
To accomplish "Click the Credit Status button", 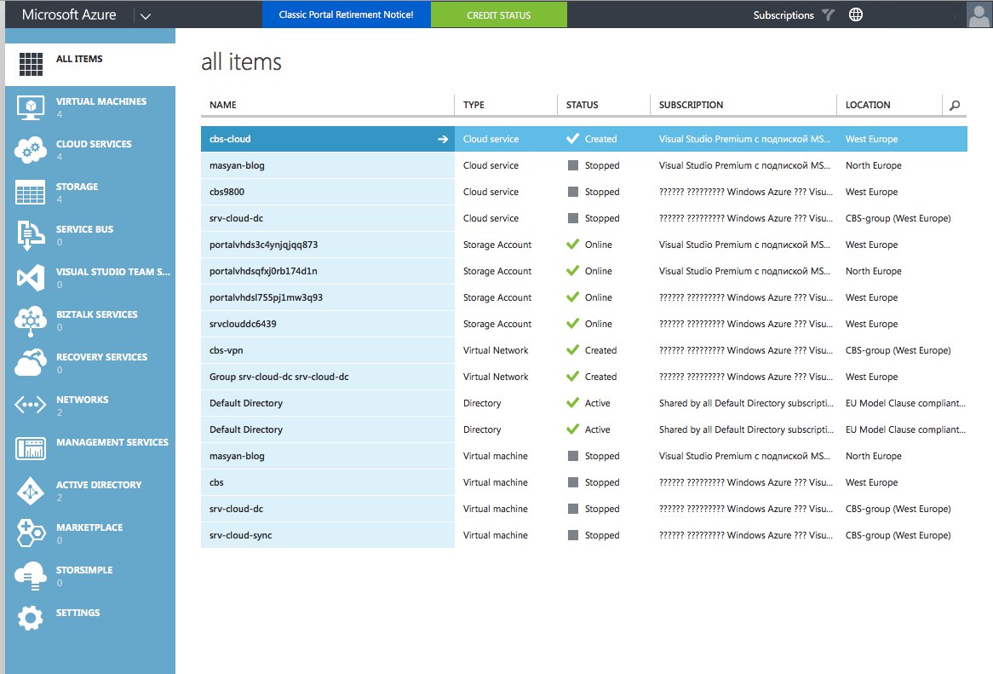I will (499, 14).
